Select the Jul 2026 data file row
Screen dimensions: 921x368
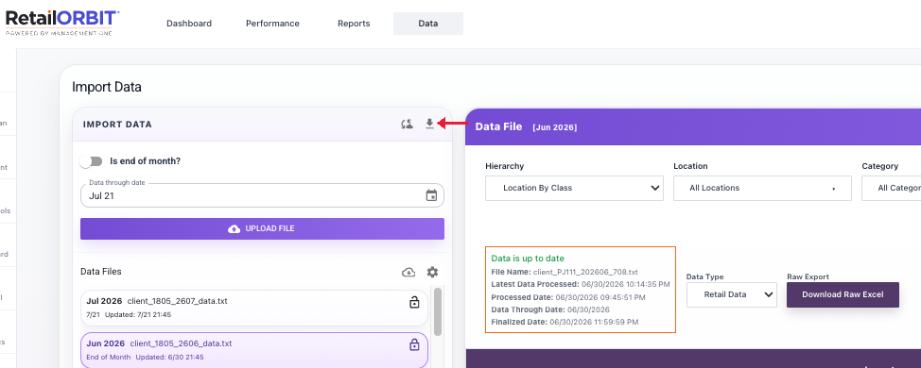(x=254, y=308)
